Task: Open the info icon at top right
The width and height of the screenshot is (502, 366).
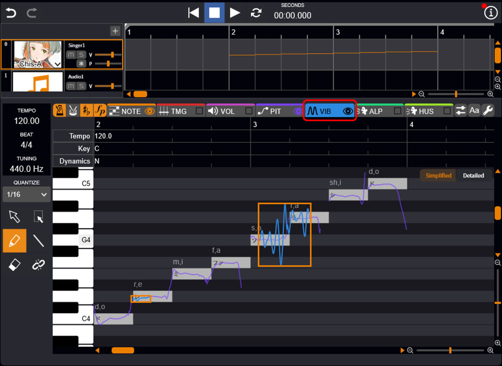Action: (x=490, y=13)
